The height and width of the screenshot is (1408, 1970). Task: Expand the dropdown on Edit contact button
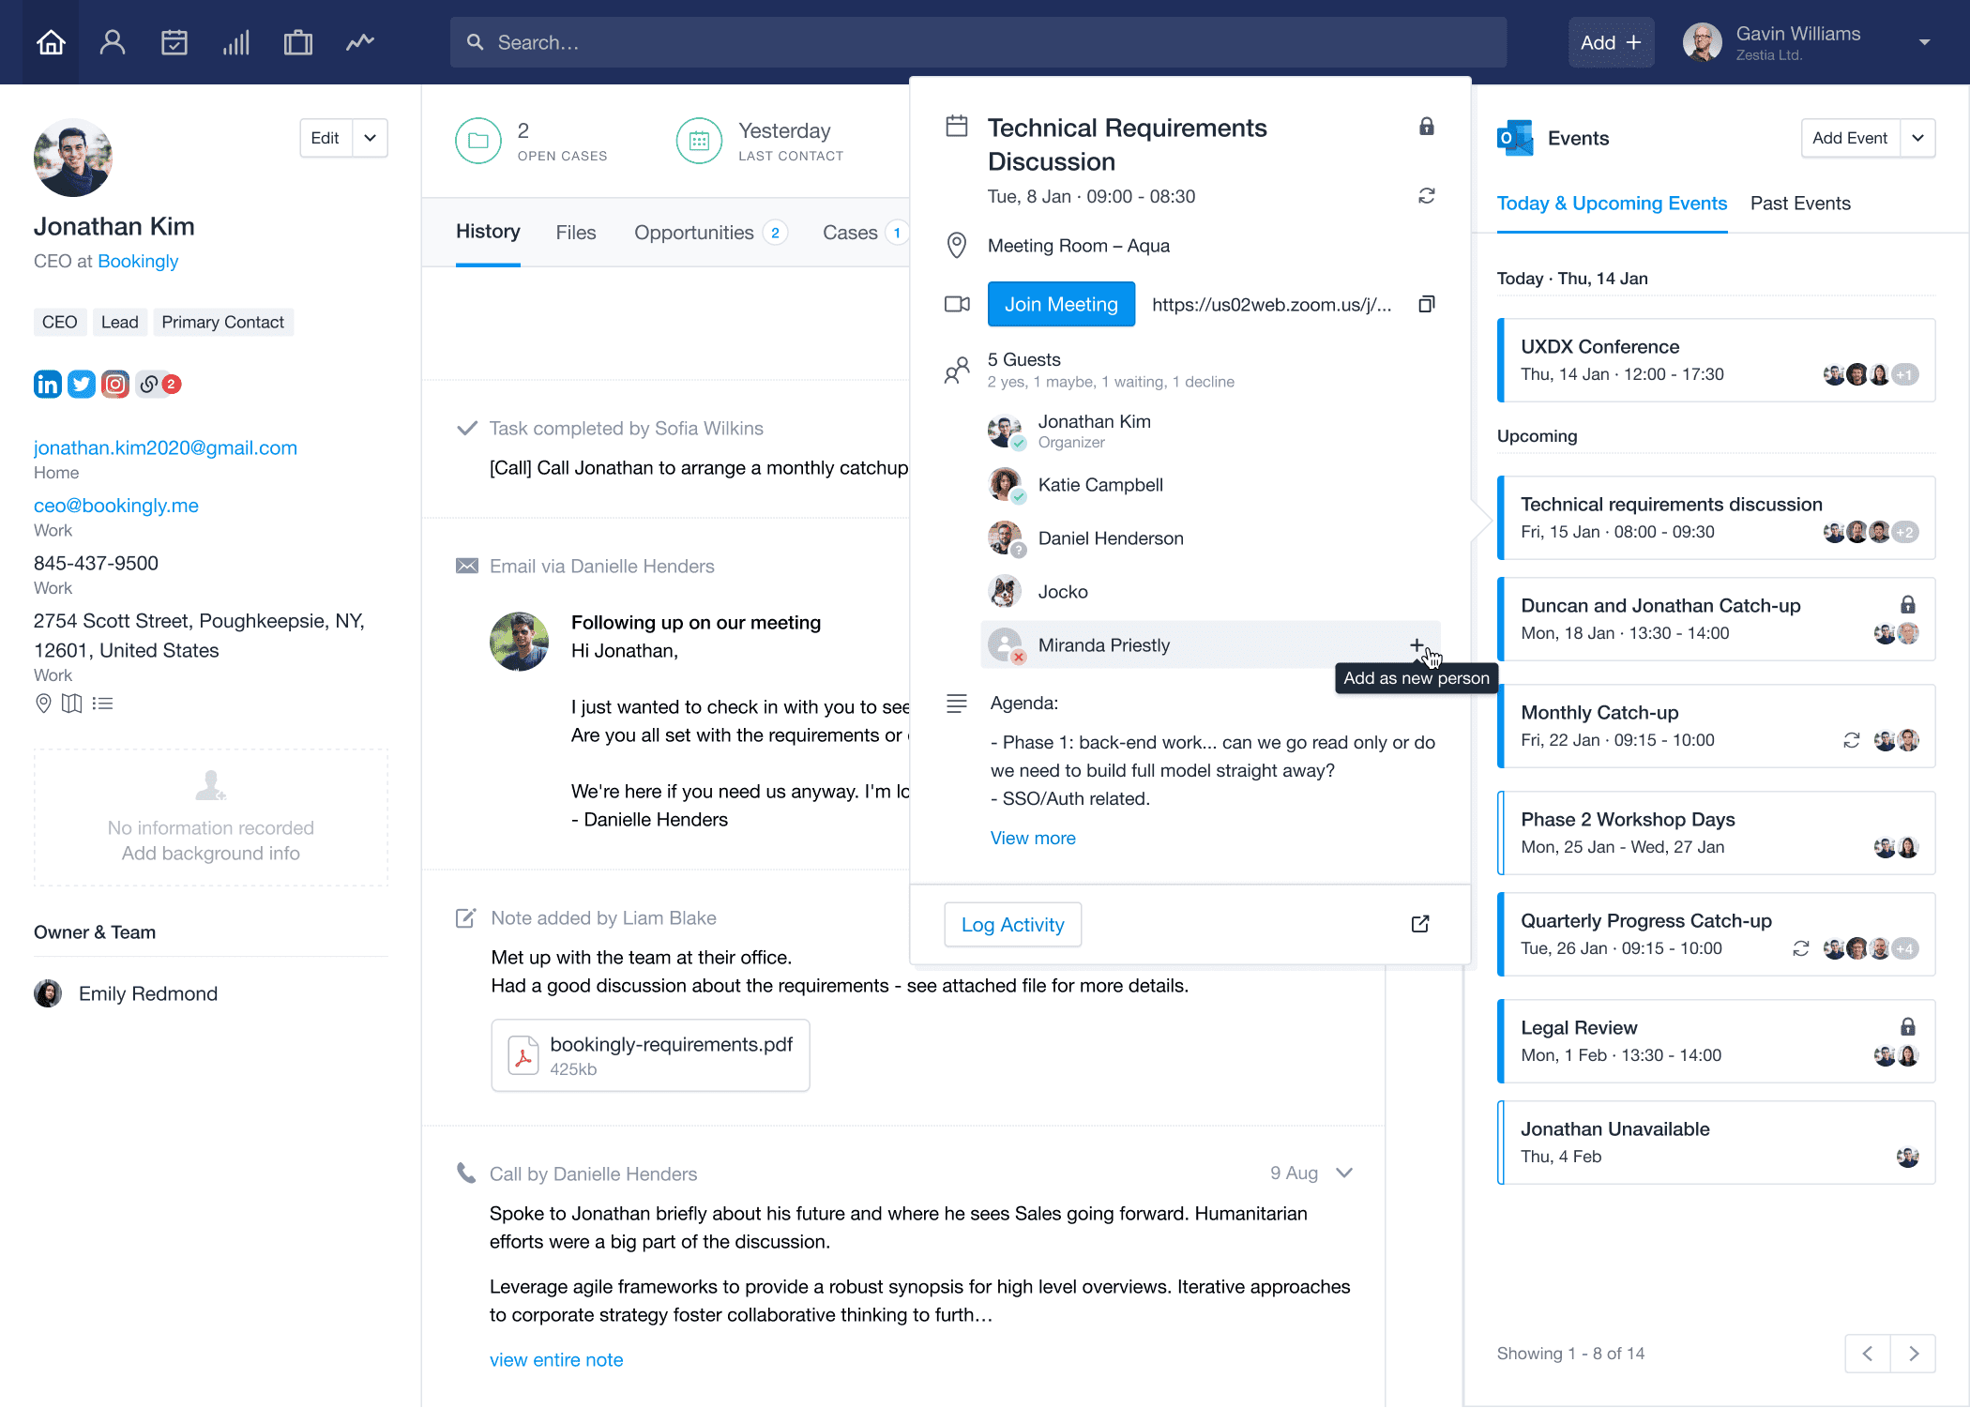(x=371, y=139)
